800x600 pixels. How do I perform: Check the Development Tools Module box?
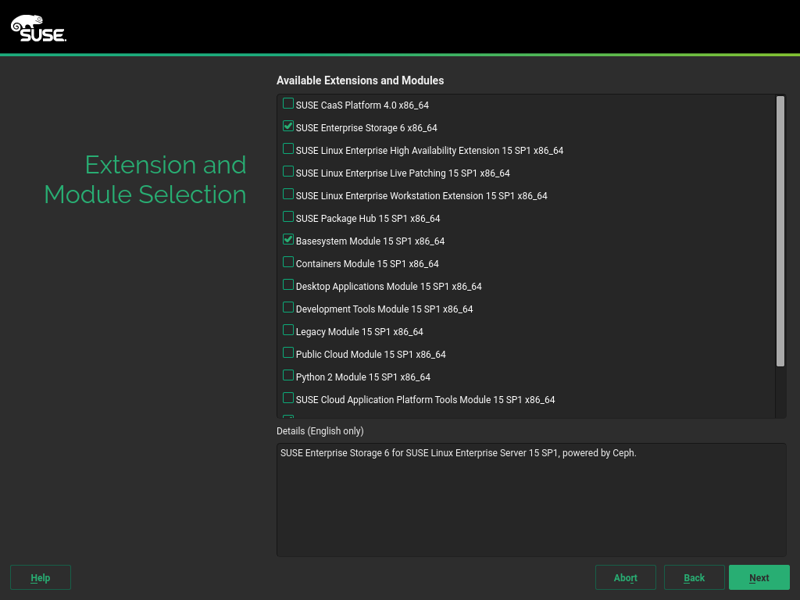288,308
